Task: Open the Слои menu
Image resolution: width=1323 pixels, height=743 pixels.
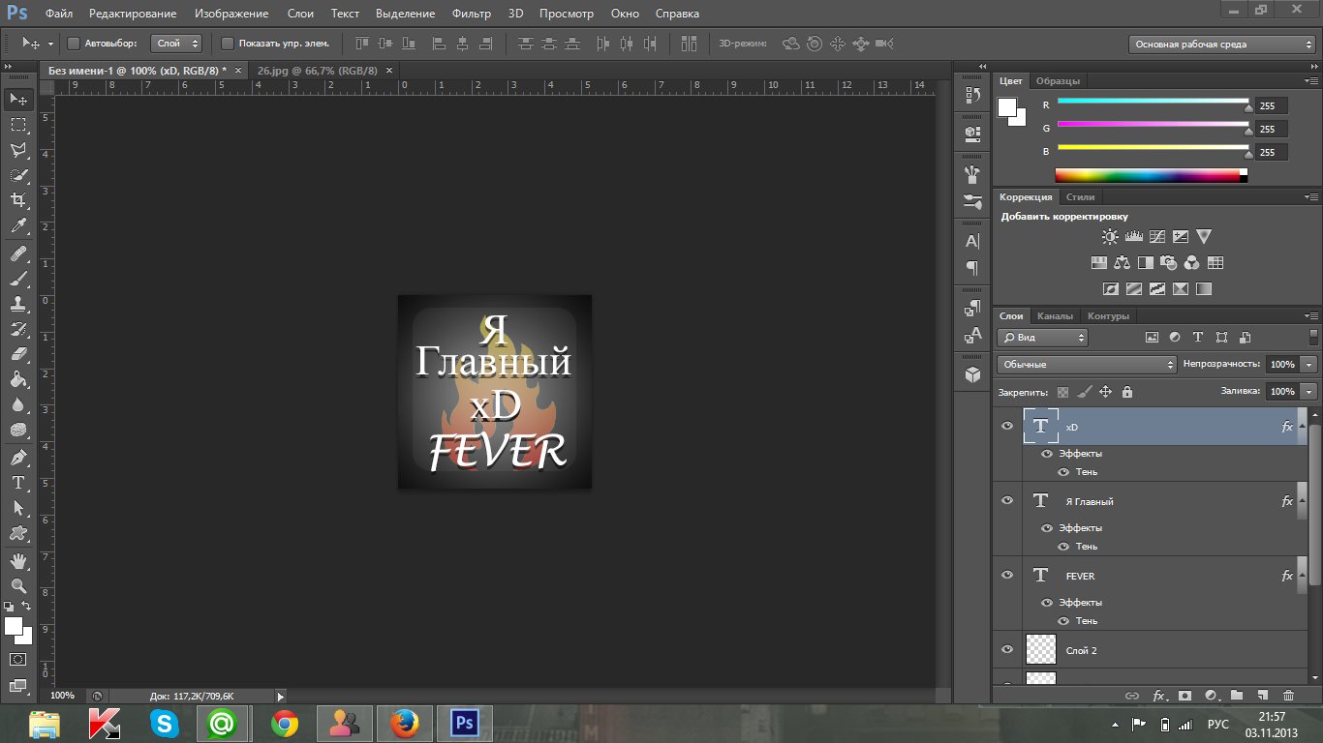Action: [300, 14]
